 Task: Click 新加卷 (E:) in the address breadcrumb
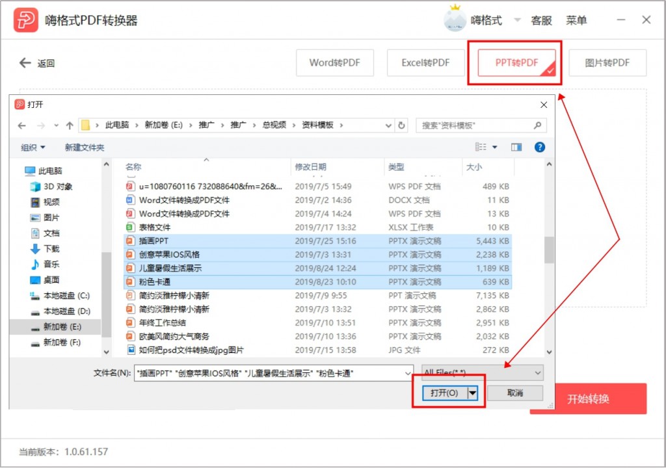163,125
